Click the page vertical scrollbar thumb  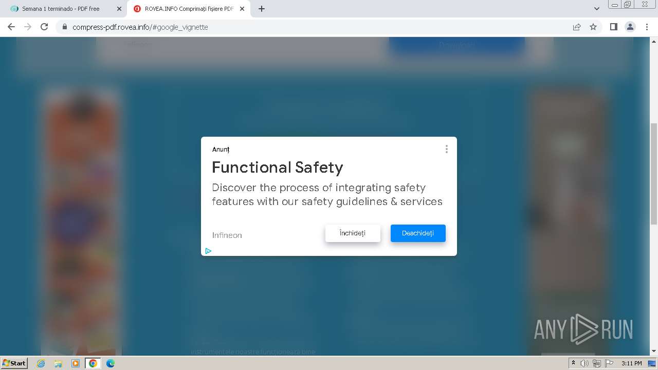point(654,174)
